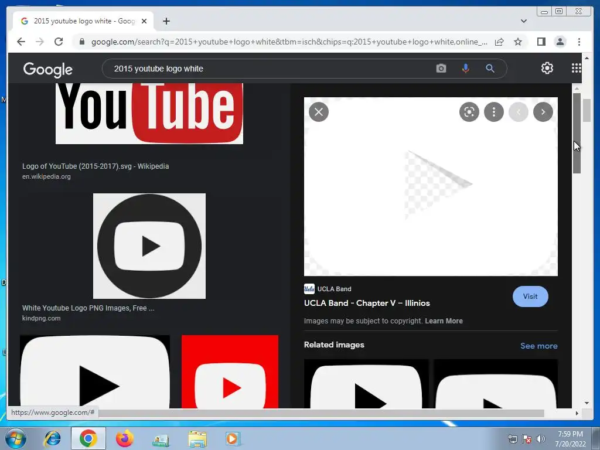
Task: Open 'White Youtube Logo PNG Images, Free ...'
Action: click(x=88, y=308)
